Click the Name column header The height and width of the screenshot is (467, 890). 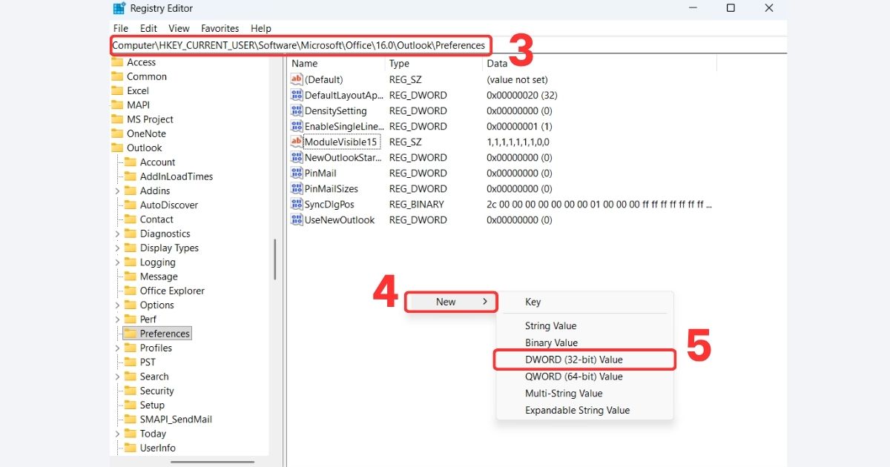click(304, 63)
